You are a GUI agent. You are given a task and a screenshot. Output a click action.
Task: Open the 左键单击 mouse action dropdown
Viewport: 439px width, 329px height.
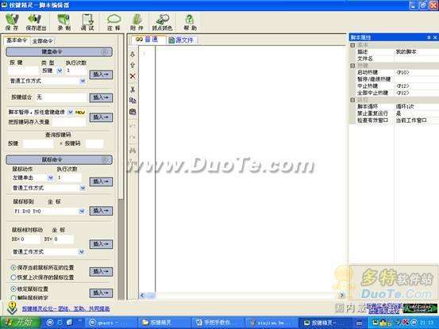[51, 178]
